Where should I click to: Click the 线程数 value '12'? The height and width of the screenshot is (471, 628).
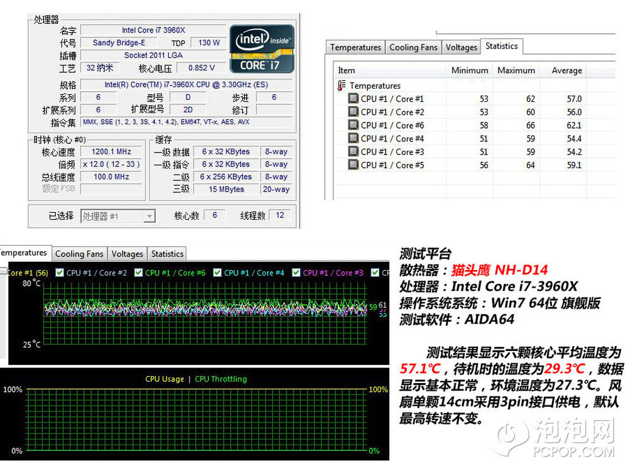[280, 215]
